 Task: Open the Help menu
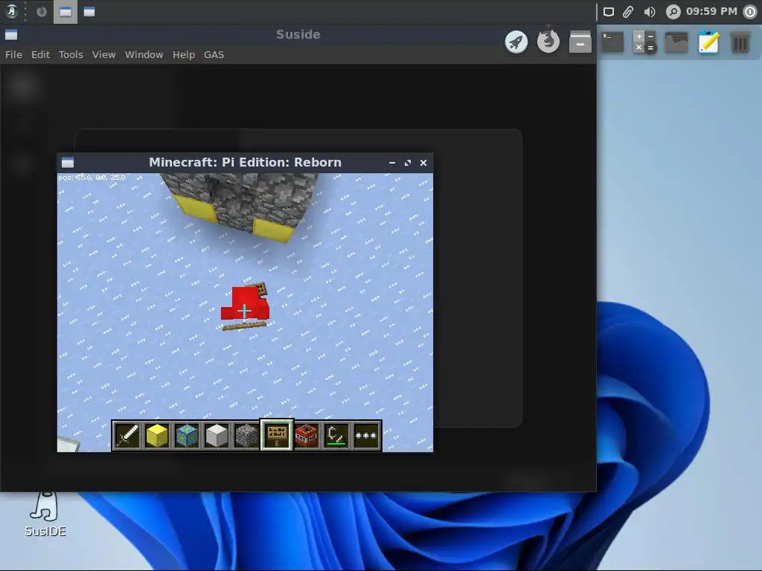tap(184, 54)
